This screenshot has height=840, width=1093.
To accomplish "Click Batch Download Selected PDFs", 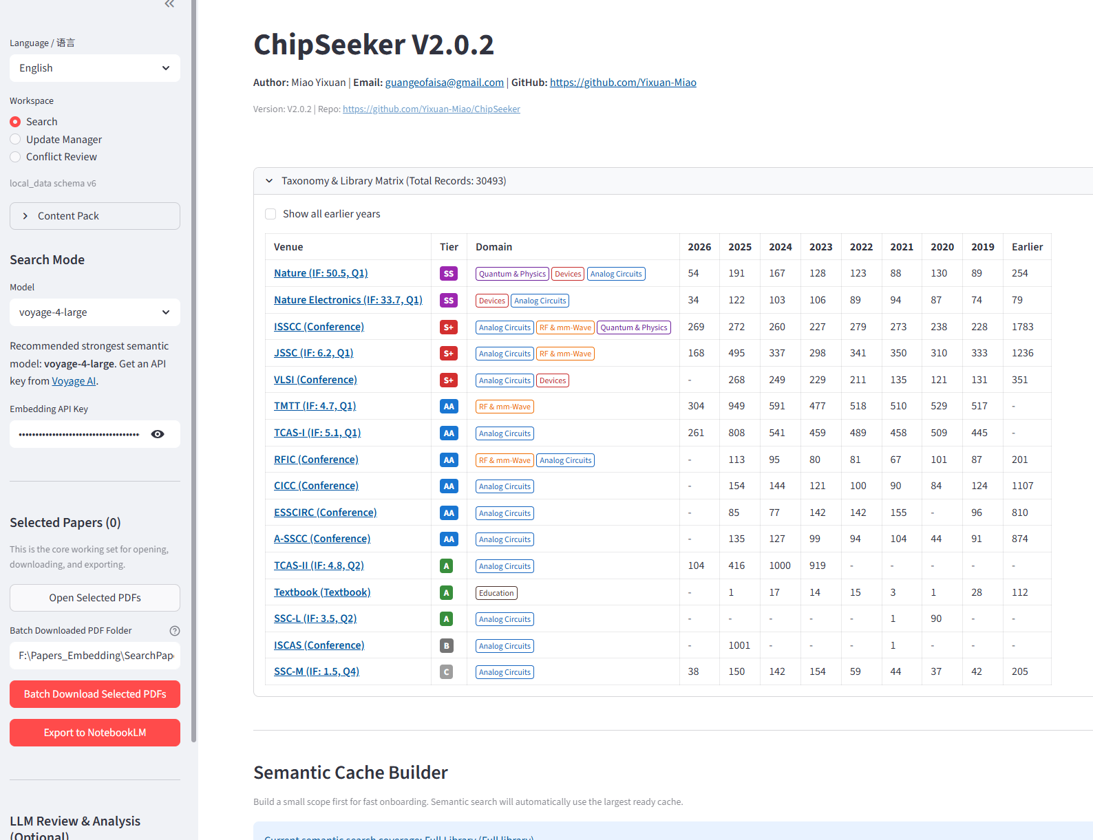I will tap(95, 694).
